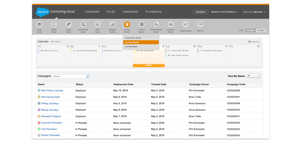Expand the View By Status dropdown

point(253,76)
